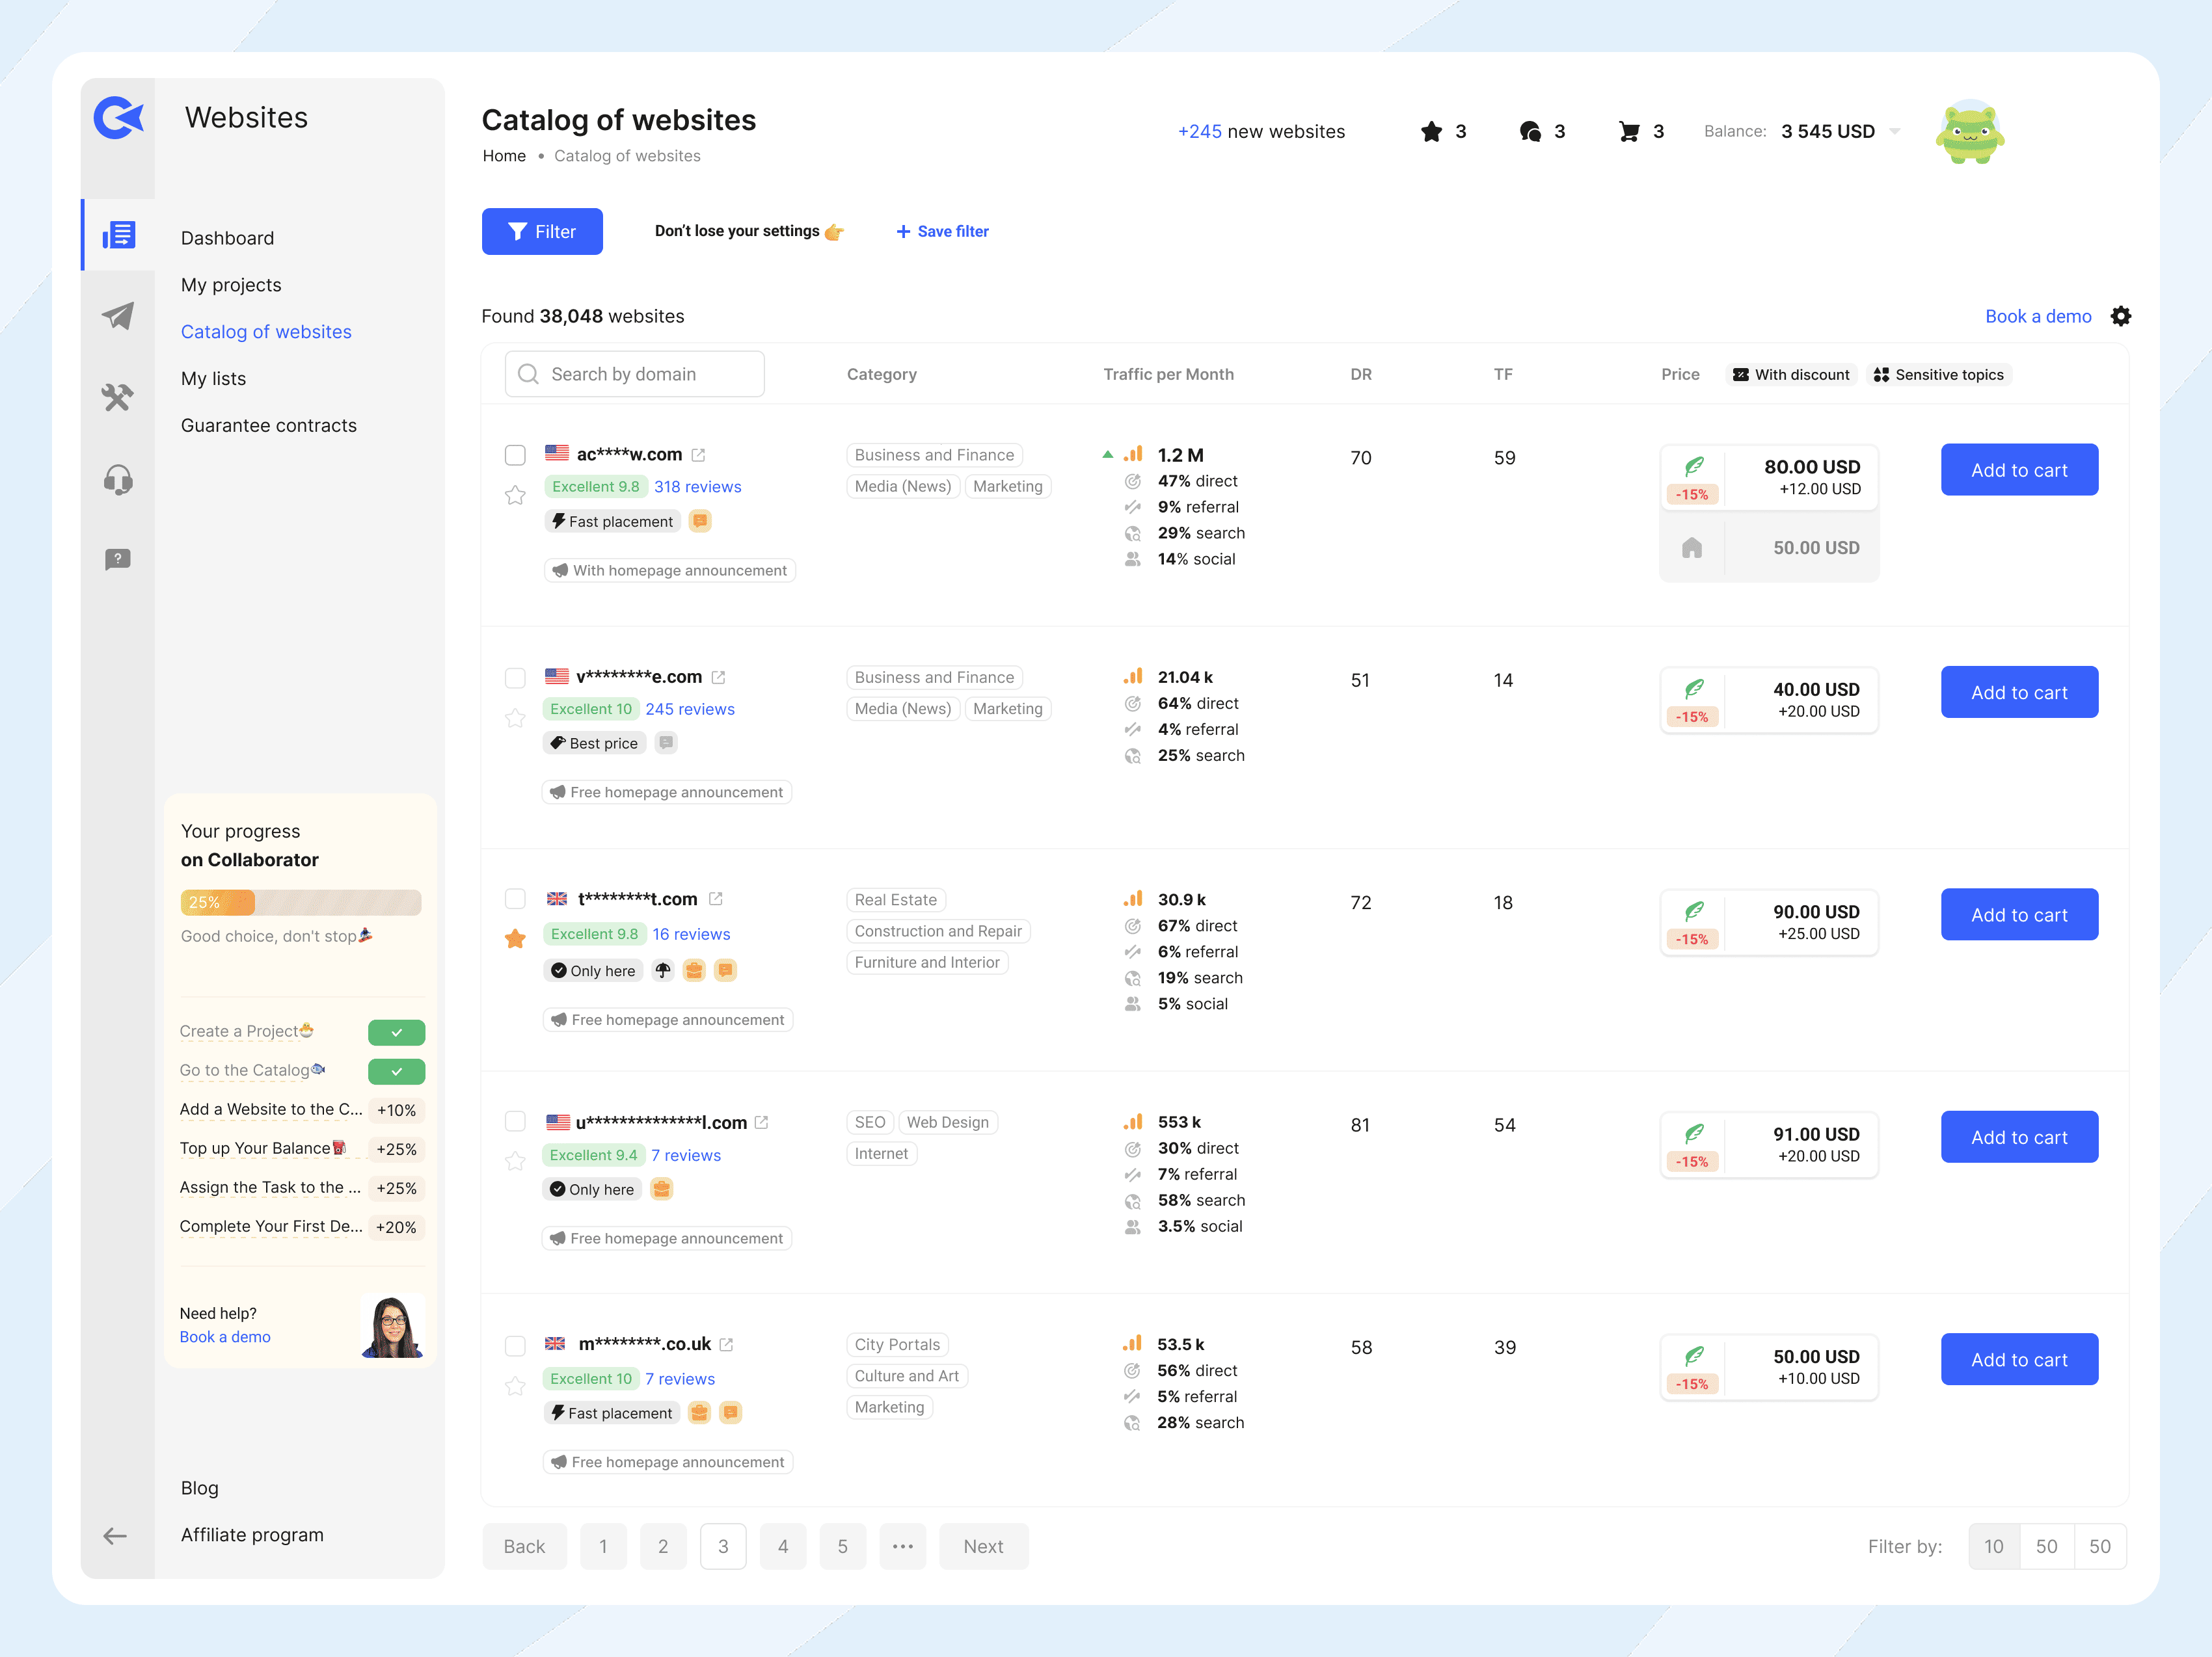This screenshot has width=2212, height=1657.
Task: Click the paper plane icon in the sidebar
Action: (118, 316)
